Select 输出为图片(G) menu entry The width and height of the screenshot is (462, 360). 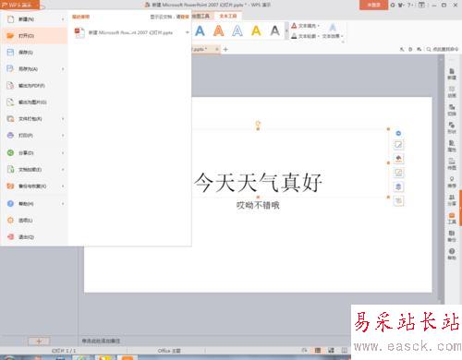34,102
